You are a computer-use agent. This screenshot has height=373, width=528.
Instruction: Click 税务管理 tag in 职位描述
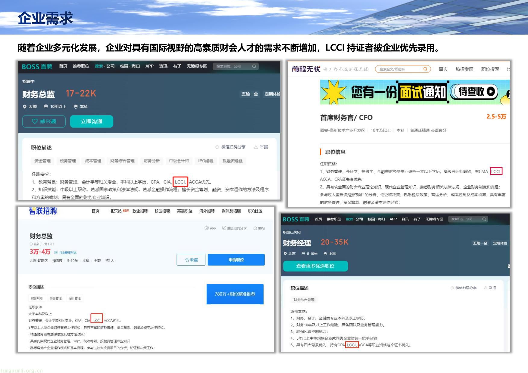[x=68, y=161]
